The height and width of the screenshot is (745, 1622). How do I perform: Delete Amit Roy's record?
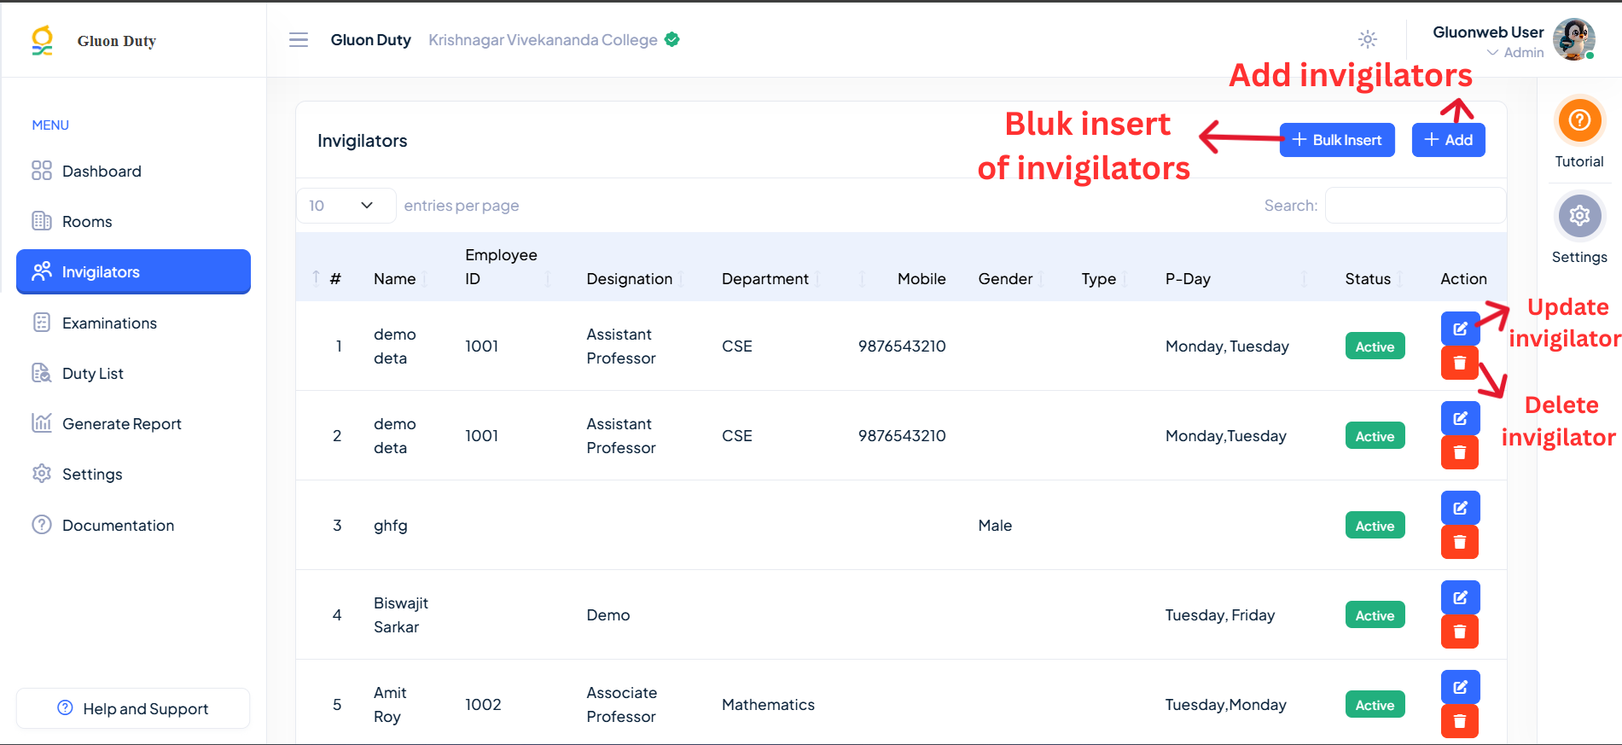1460,721
